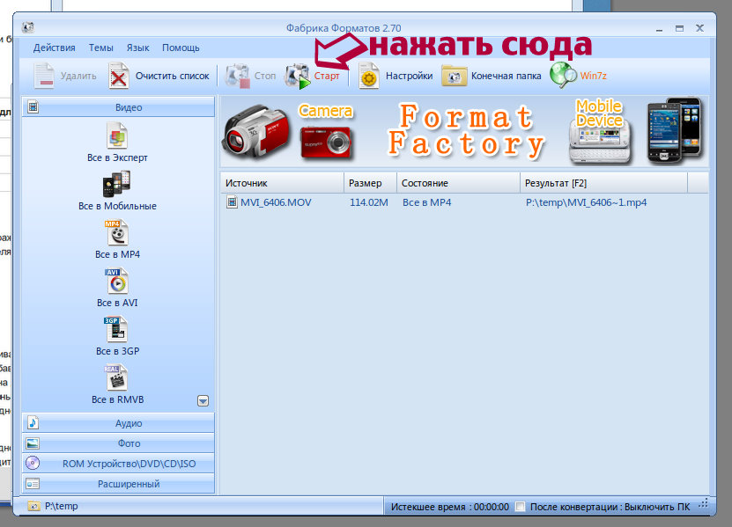Click the Format Factory banner logo
This screenshot has height=527, width=732.
(x=466, y=129)
